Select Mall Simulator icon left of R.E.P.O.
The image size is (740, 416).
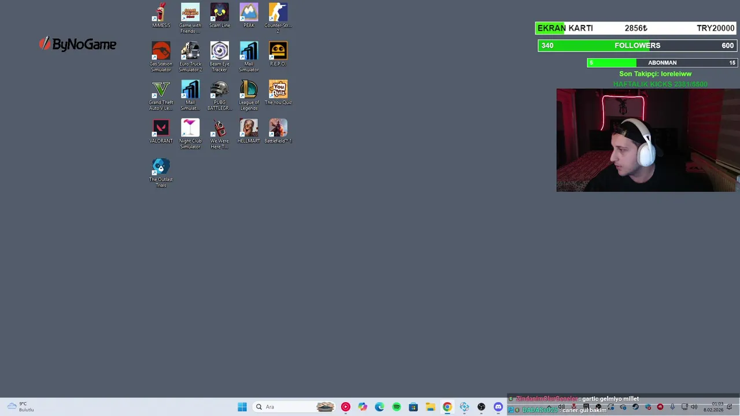pyautogui.click(x=249, y=57)
